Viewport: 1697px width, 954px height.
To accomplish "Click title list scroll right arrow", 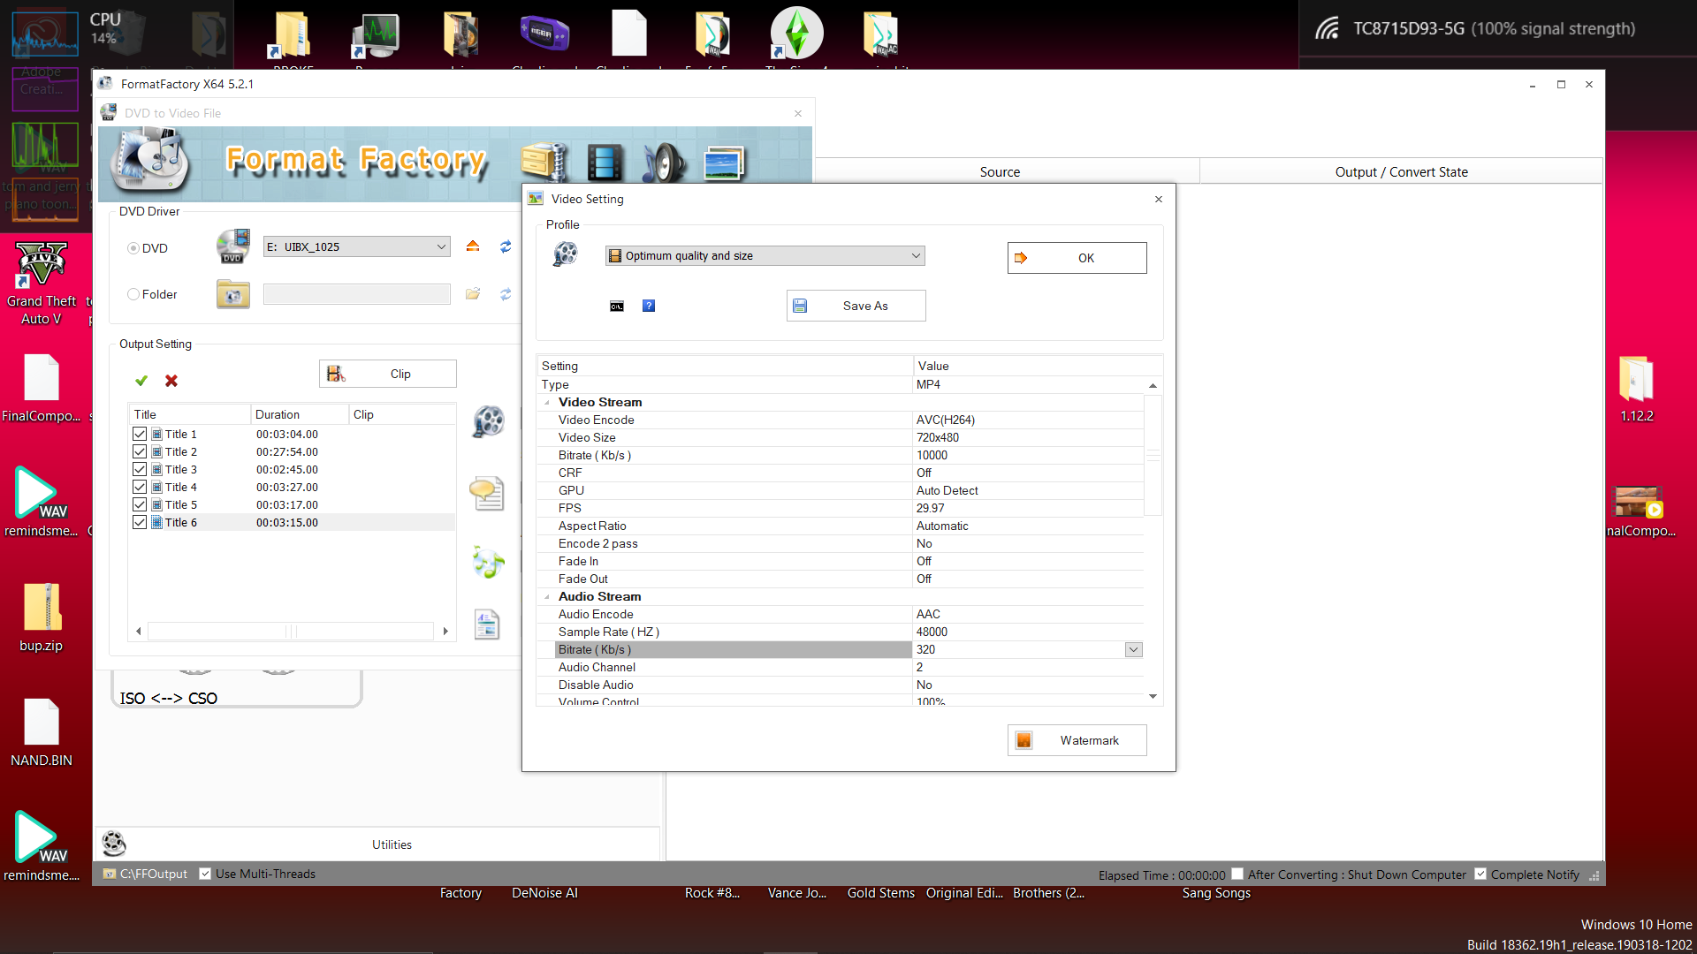I will (445, 631).
